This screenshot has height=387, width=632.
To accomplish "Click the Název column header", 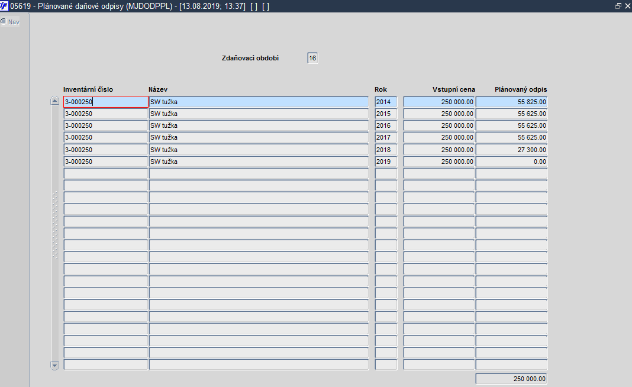I will (x=158, y=89).
